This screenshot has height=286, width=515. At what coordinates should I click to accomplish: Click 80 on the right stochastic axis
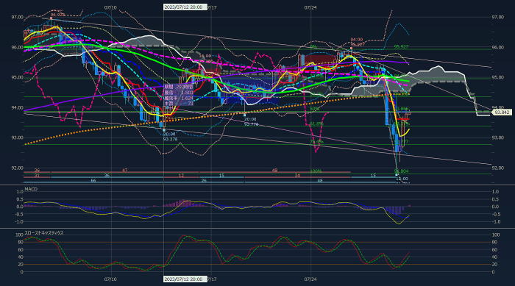click(x=494, y=243)
